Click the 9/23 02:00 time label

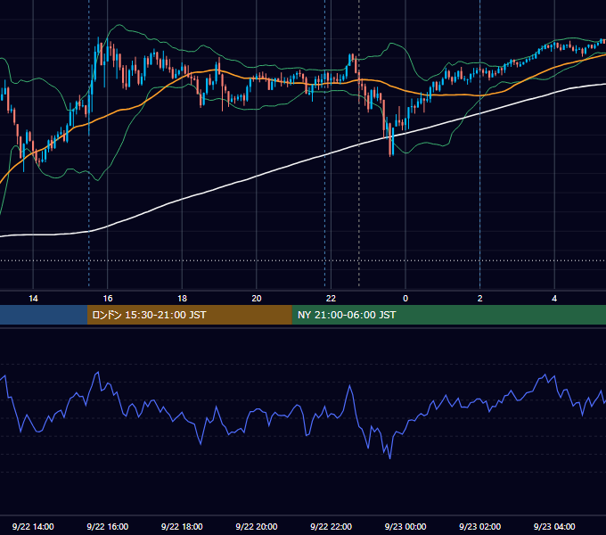(479, 526)
